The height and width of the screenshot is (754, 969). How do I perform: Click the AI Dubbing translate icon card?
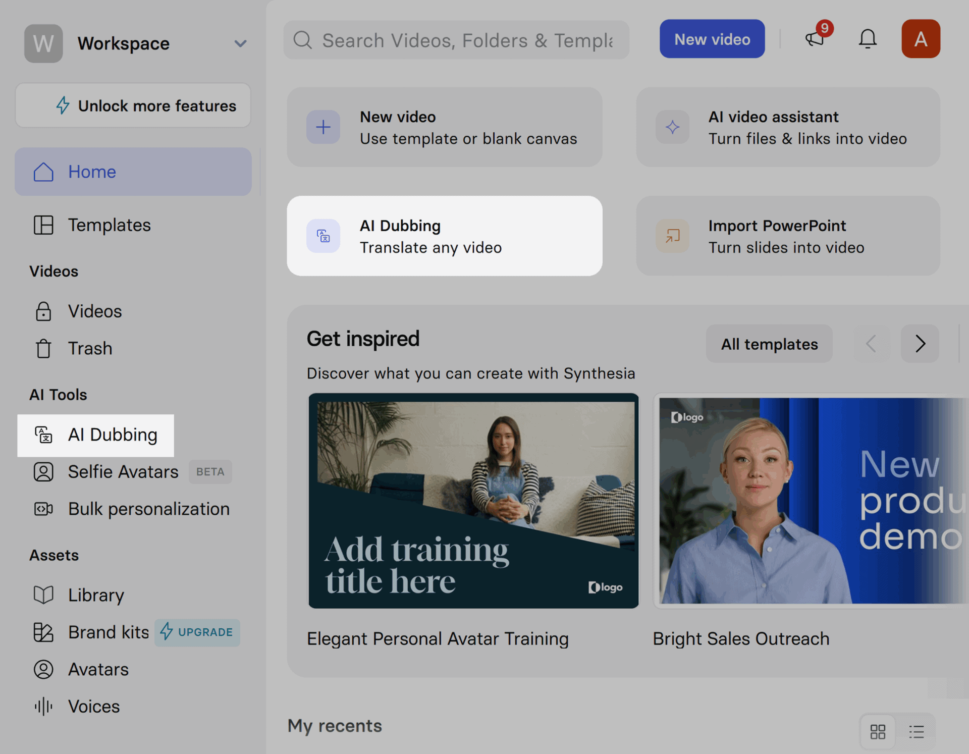pos(323,236)
